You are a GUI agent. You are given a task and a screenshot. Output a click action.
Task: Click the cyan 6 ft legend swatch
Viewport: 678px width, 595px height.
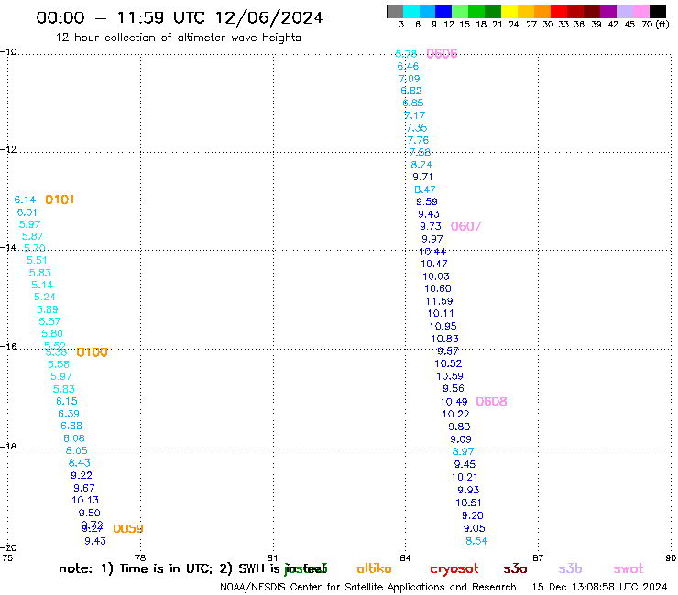click(x=411, y=11)
